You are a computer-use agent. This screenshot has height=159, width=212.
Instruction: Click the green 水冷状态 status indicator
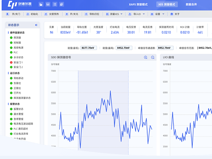click(x=11, y=57)
